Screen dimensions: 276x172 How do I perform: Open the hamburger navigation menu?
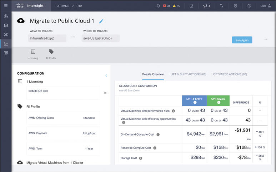6,6
